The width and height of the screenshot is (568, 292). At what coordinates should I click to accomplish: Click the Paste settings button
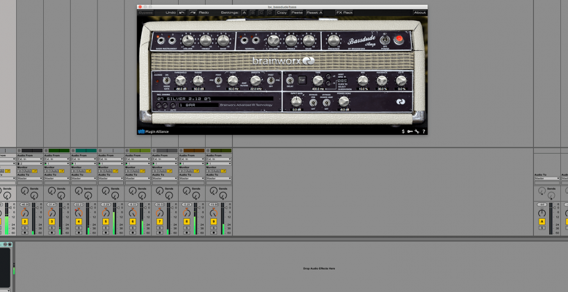tap(297, 13)
